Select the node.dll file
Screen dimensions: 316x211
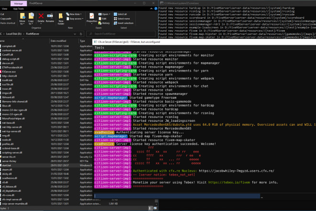(6, 140)
